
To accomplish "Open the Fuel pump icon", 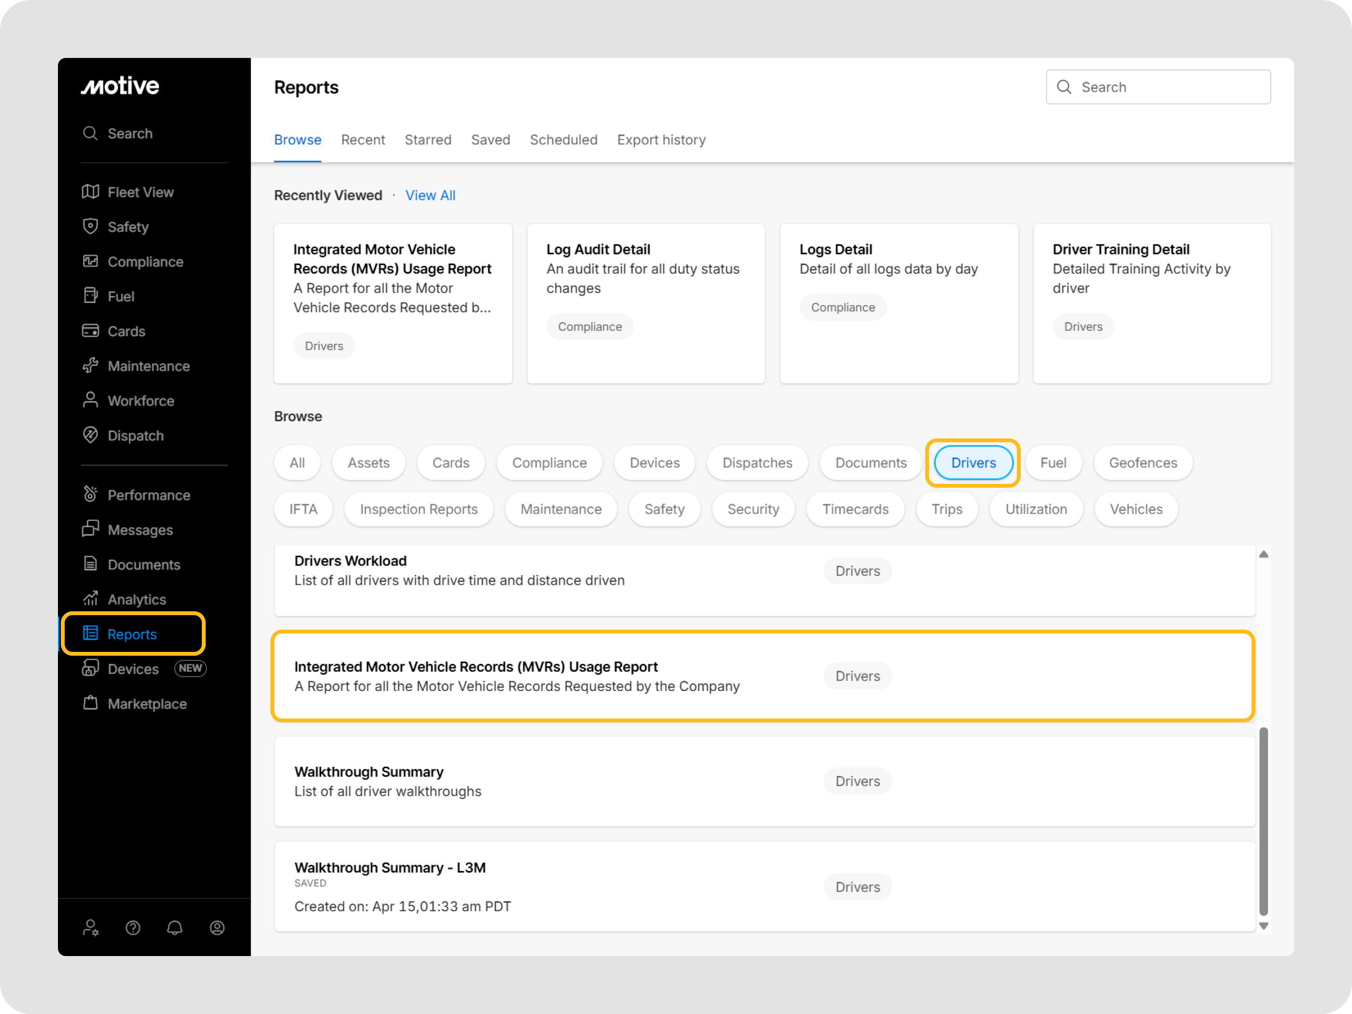I will (x=90, y=296).
